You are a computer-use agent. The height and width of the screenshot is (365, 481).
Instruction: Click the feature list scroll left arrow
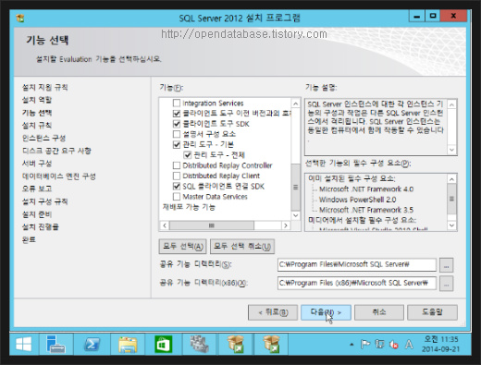(165, 225)
